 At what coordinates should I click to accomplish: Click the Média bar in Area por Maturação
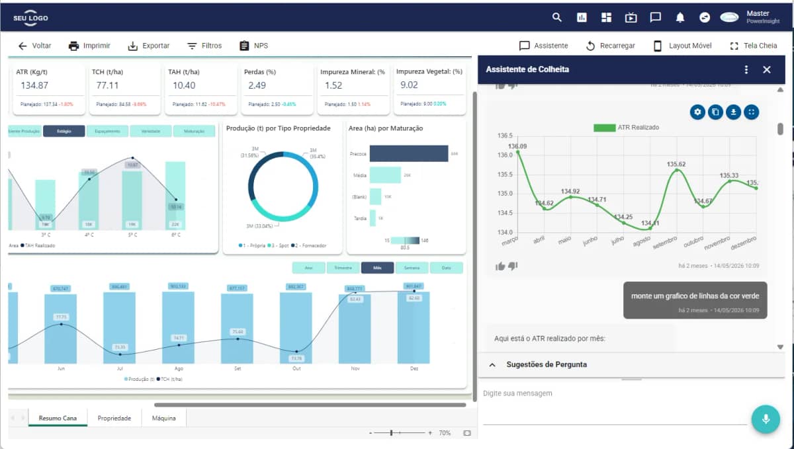(385, 175)
